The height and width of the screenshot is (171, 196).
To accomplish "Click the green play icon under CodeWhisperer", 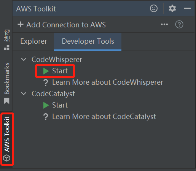I will pos(46,71).
